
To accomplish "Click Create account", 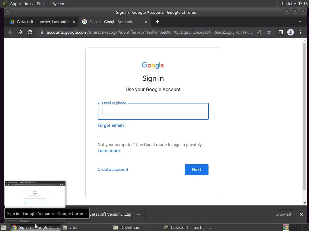I will 113,169.
